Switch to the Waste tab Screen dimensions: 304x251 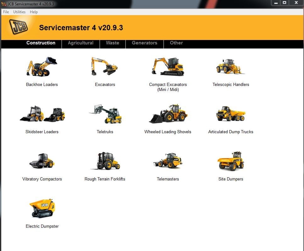tap(112, 43)
